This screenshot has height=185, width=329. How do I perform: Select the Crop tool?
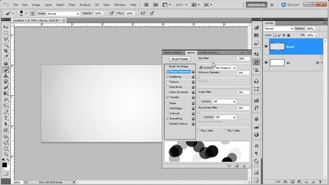click(x=6, y=51)
